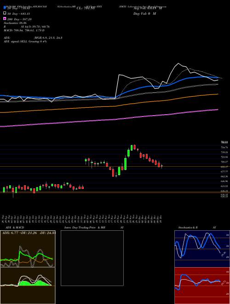Click the 'Avg Vol: 0.618 M' label

(148, 8)
